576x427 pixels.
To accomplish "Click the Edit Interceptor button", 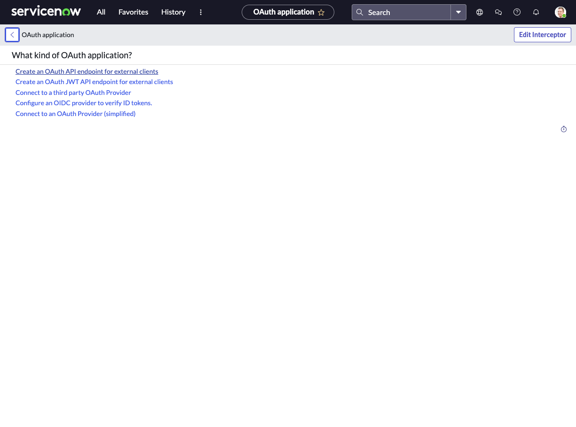I will (542, 35).
